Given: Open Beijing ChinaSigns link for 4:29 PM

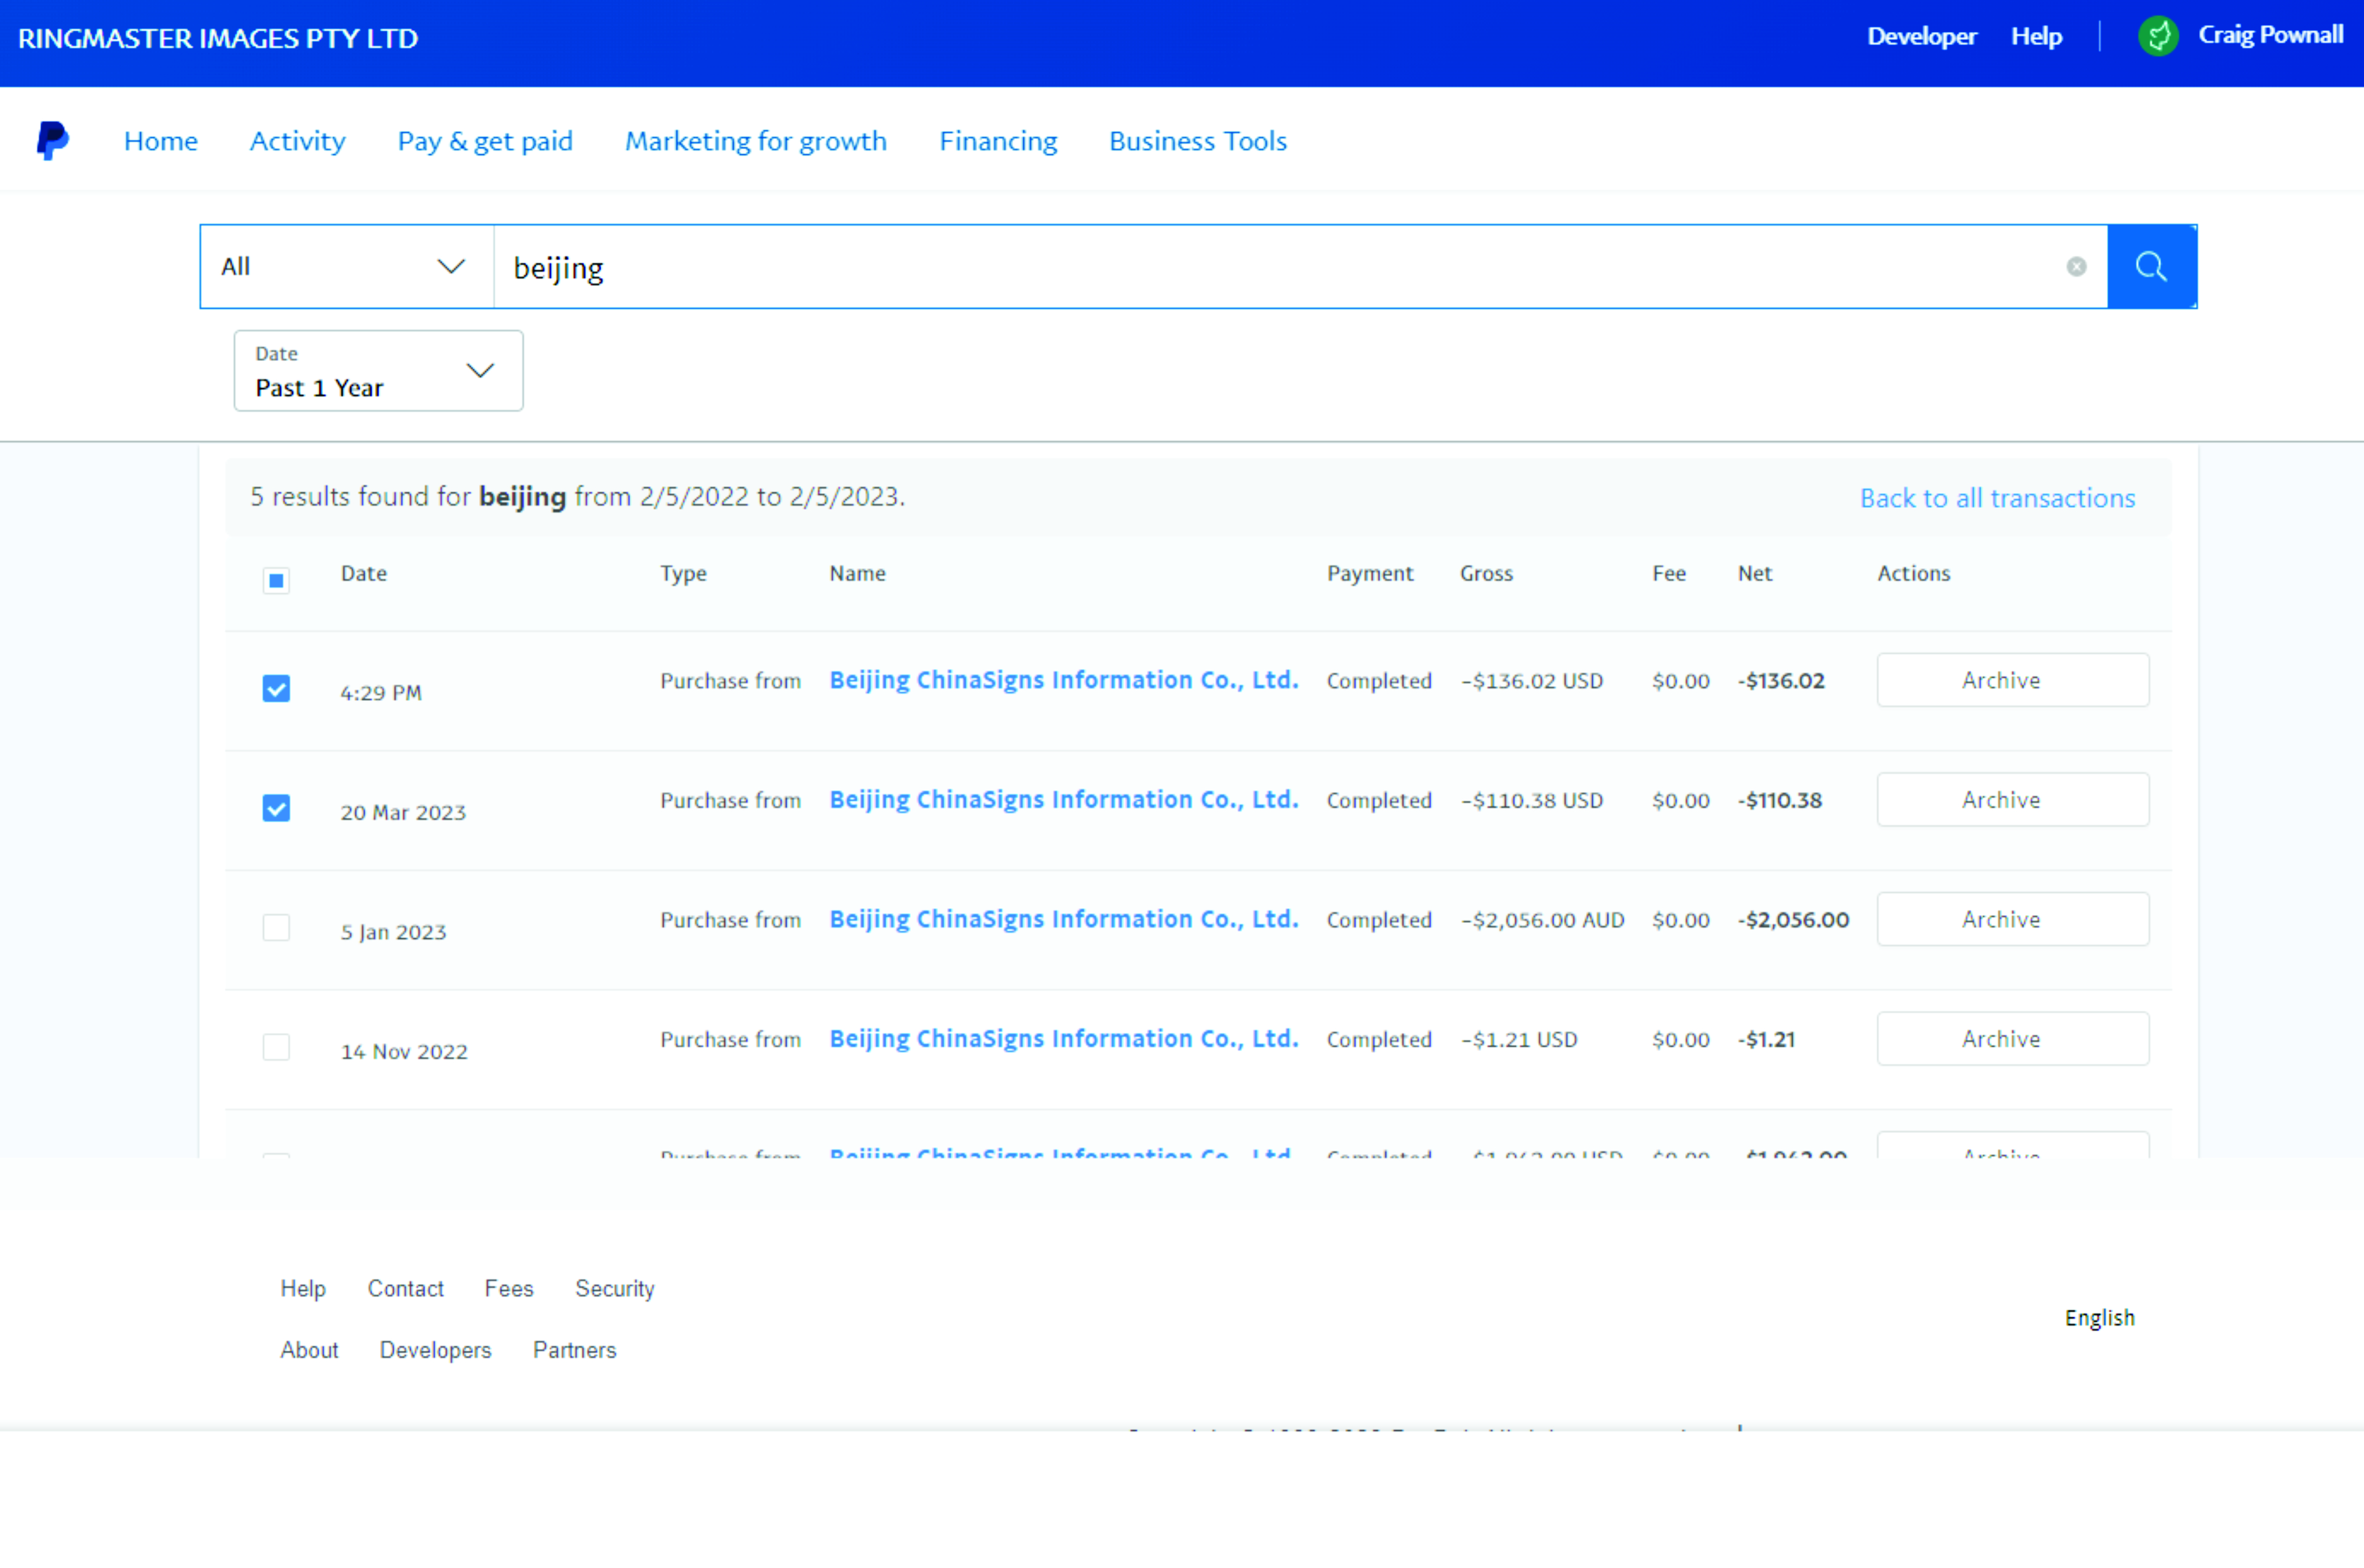Looking at the screenshot, I should (1064, 680).
